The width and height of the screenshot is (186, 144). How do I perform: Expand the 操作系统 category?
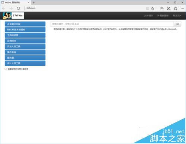(x=25, y=52)
